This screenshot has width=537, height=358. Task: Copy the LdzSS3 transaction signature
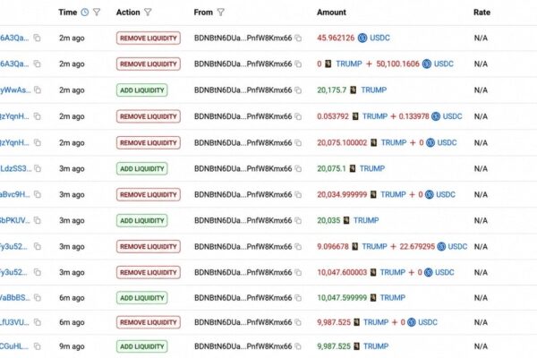click(x=38, y=168)
